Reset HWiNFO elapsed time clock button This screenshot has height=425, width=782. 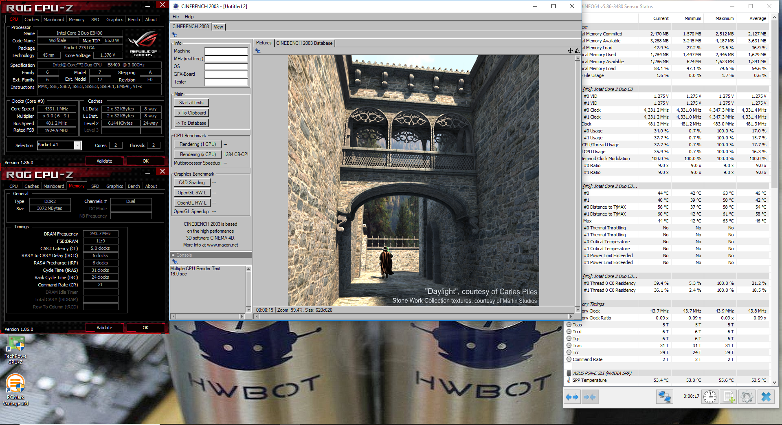[x=710, y=397]
